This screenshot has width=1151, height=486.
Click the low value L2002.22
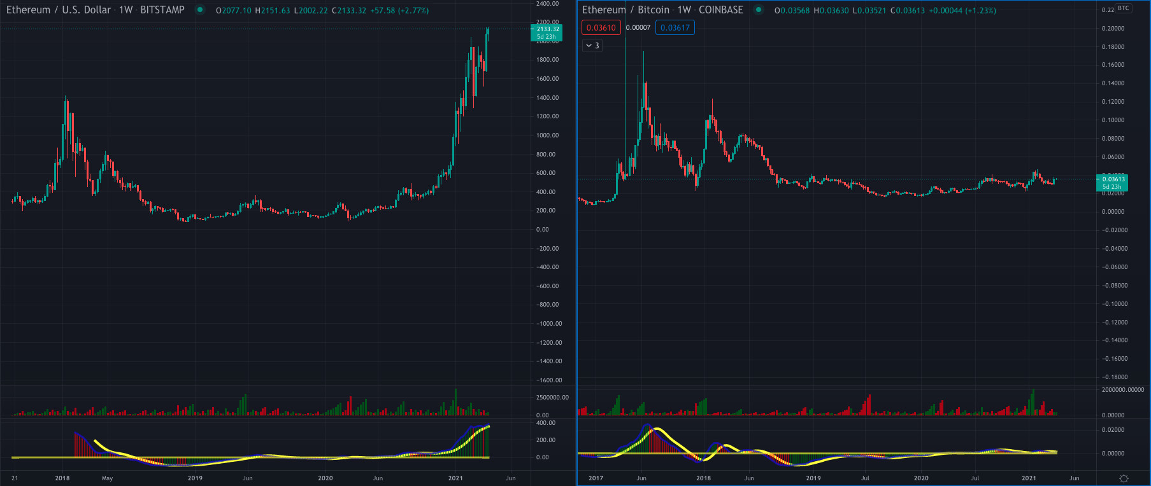311,11
